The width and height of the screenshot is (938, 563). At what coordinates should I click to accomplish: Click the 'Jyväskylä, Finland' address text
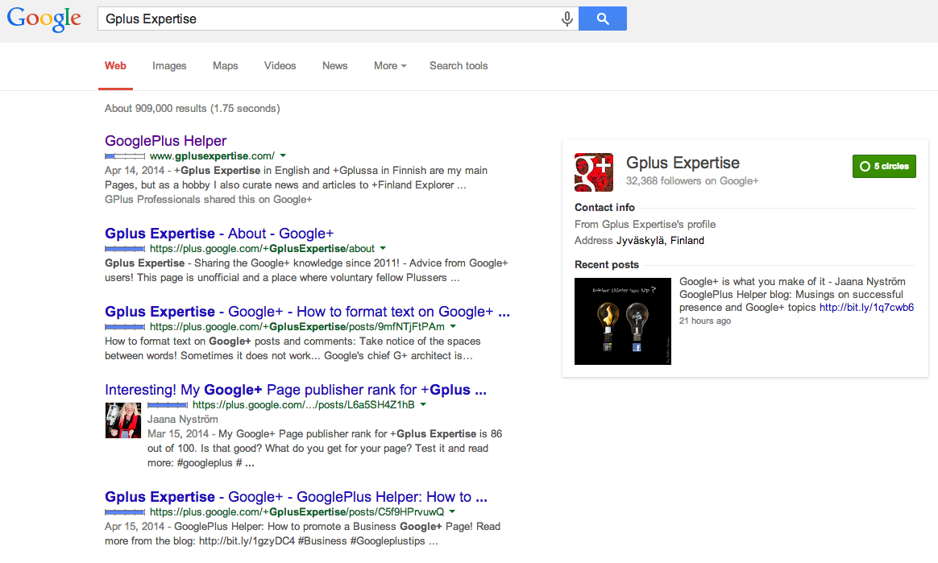[x=660, y=240]
